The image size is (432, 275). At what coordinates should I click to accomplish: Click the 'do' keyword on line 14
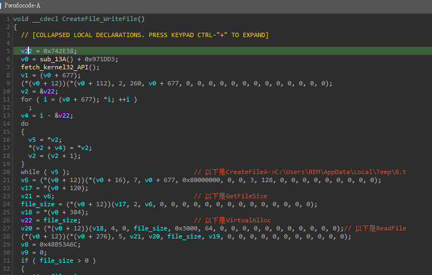pos(25,124)
